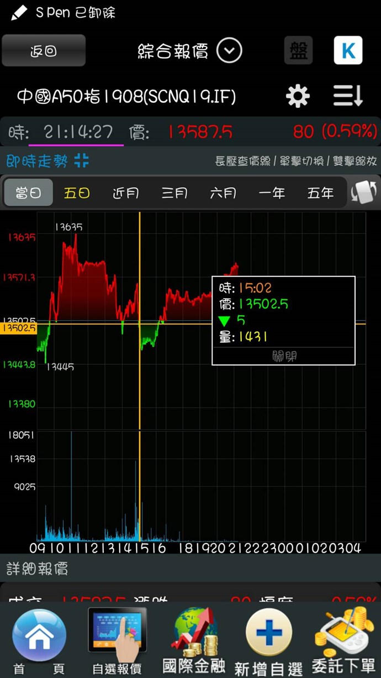The width and height of the screenshot is (381, 678).
Task: Tap the sort list icon
Action: point(348,97)
